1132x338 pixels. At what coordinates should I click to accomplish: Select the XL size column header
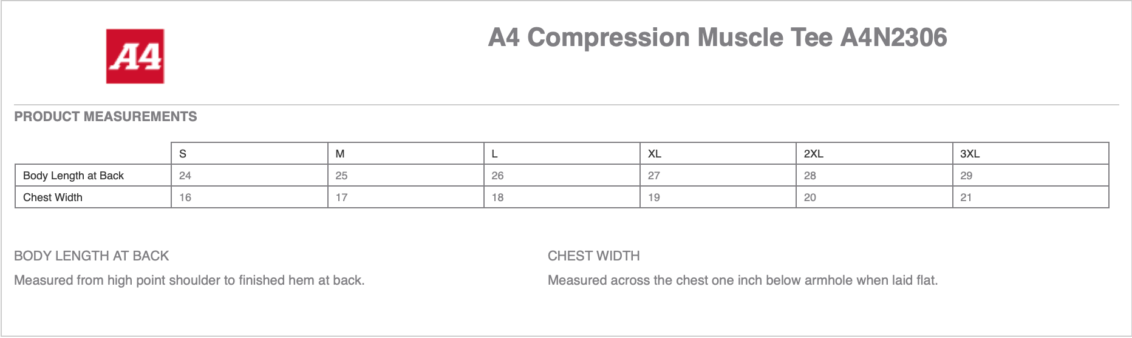tap(654, 154)
